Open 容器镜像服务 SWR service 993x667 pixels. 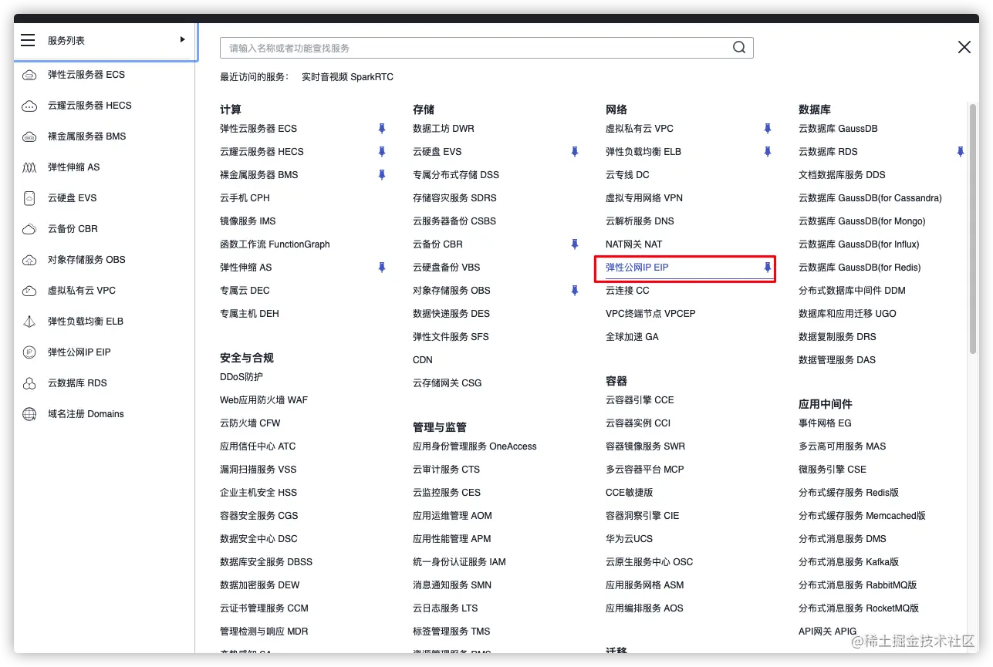pyautogui.click(x=645, y=446)
